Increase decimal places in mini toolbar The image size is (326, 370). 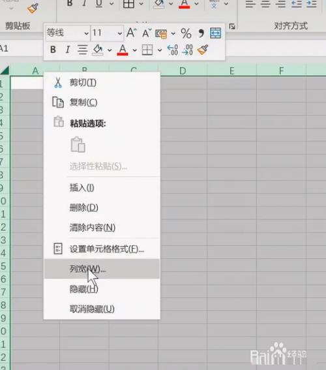[173, 50]
